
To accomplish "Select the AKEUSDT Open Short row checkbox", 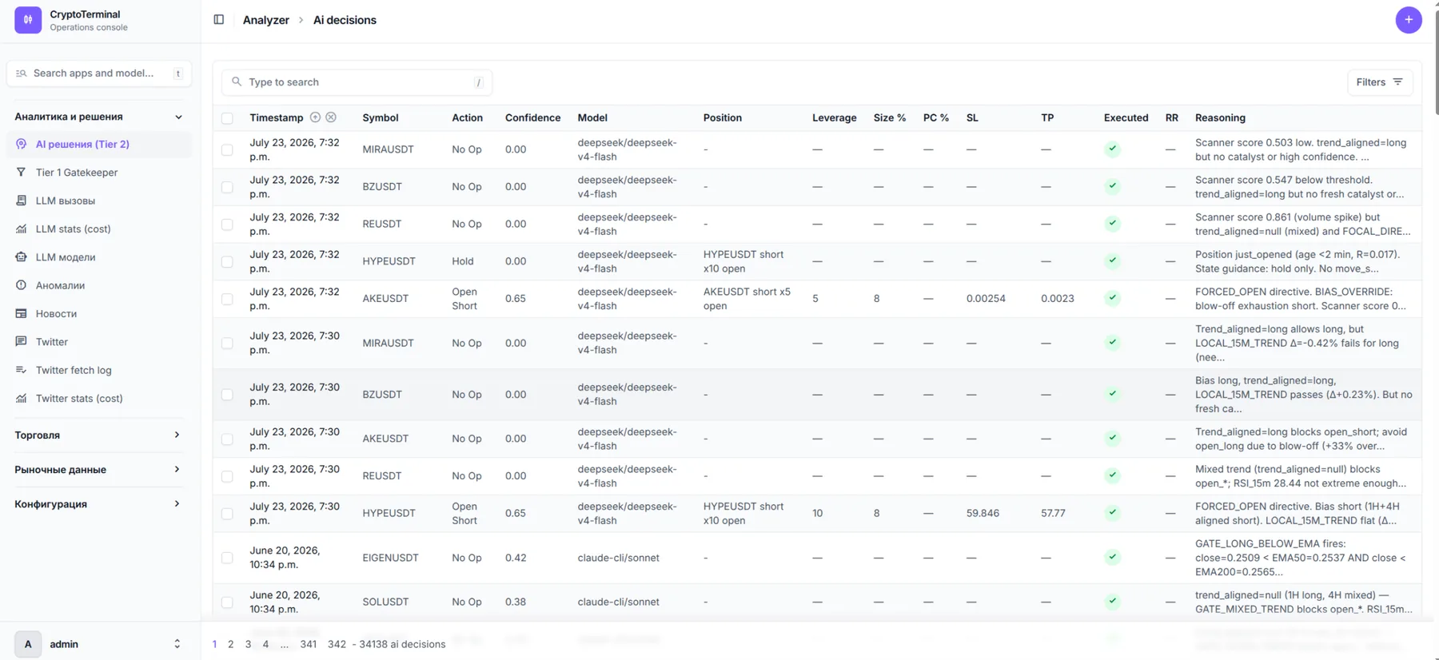I will (x=227, y=299).
